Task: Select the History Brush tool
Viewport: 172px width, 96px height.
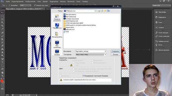Action: point(2,42)
